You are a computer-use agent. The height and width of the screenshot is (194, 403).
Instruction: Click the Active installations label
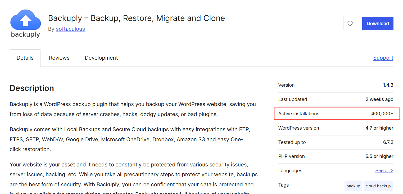click(x=299, y=114)
